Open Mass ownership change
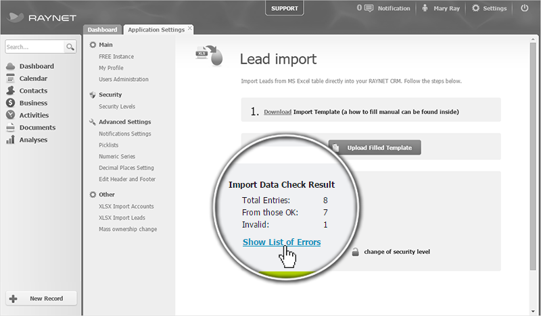This screenshot has width=541, height=316. point(128,229)
